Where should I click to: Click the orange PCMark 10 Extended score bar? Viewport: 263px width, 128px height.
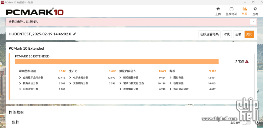coord(117,61)
